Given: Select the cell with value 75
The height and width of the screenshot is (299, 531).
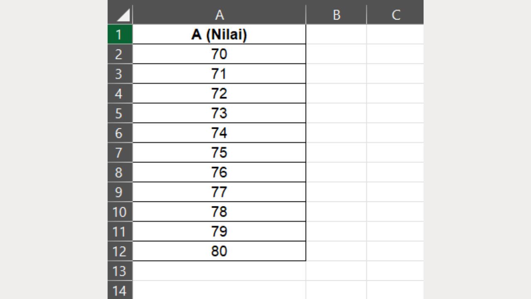Looking at the screenshot, I should 219,152.
